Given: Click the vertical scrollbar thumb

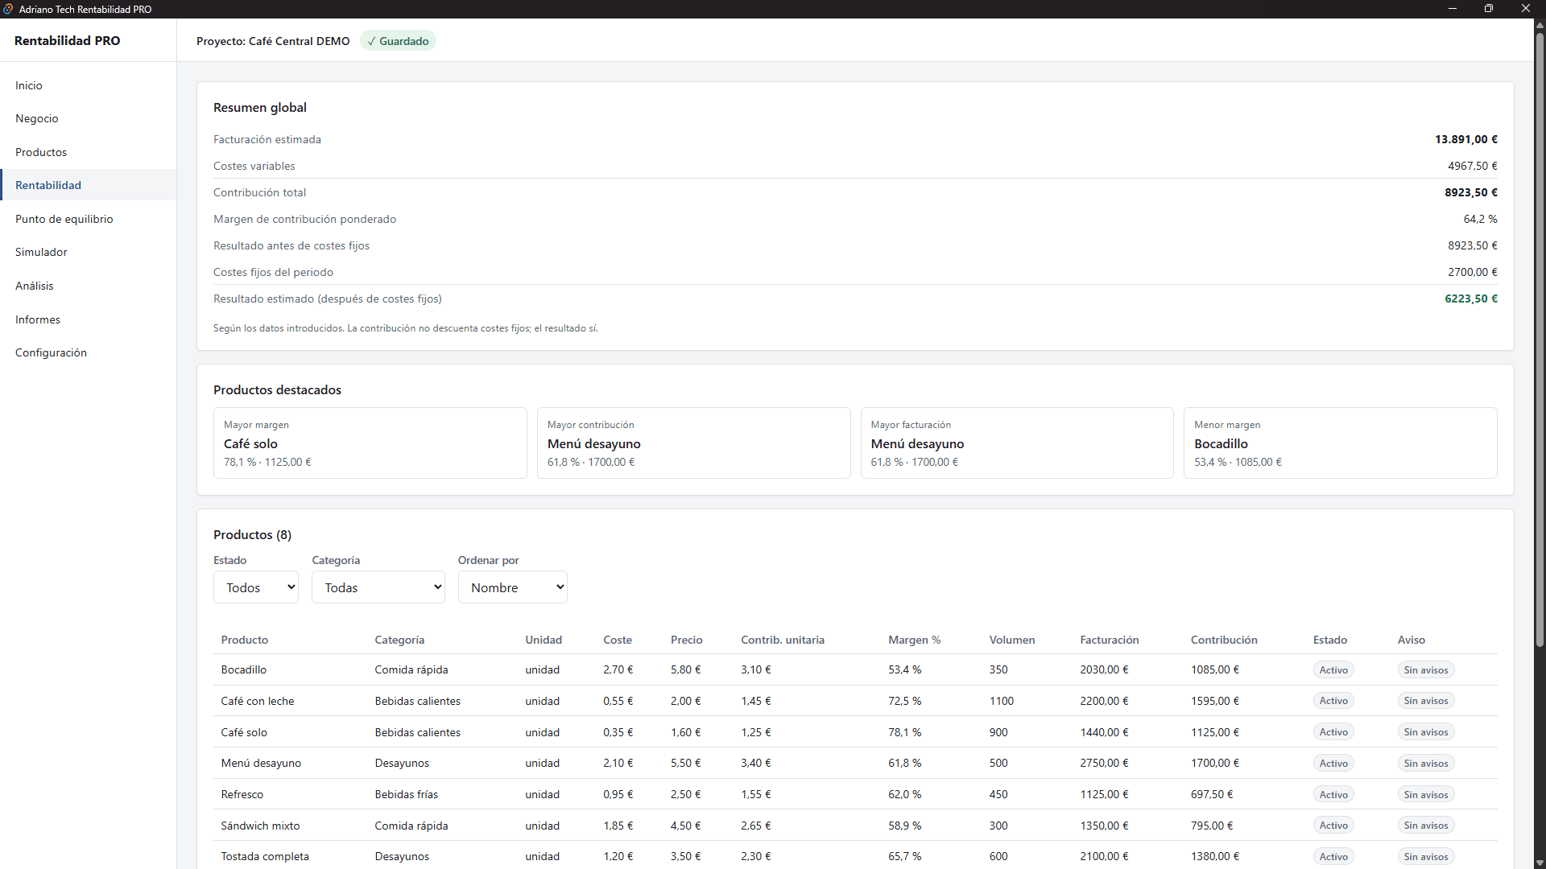Looking at the screenshot, I should (1540, 338).
